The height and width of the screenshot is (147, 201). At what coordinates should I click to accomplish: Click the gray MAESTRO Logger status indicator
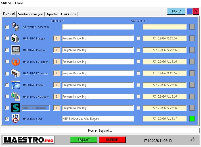(x=192, y=38)
